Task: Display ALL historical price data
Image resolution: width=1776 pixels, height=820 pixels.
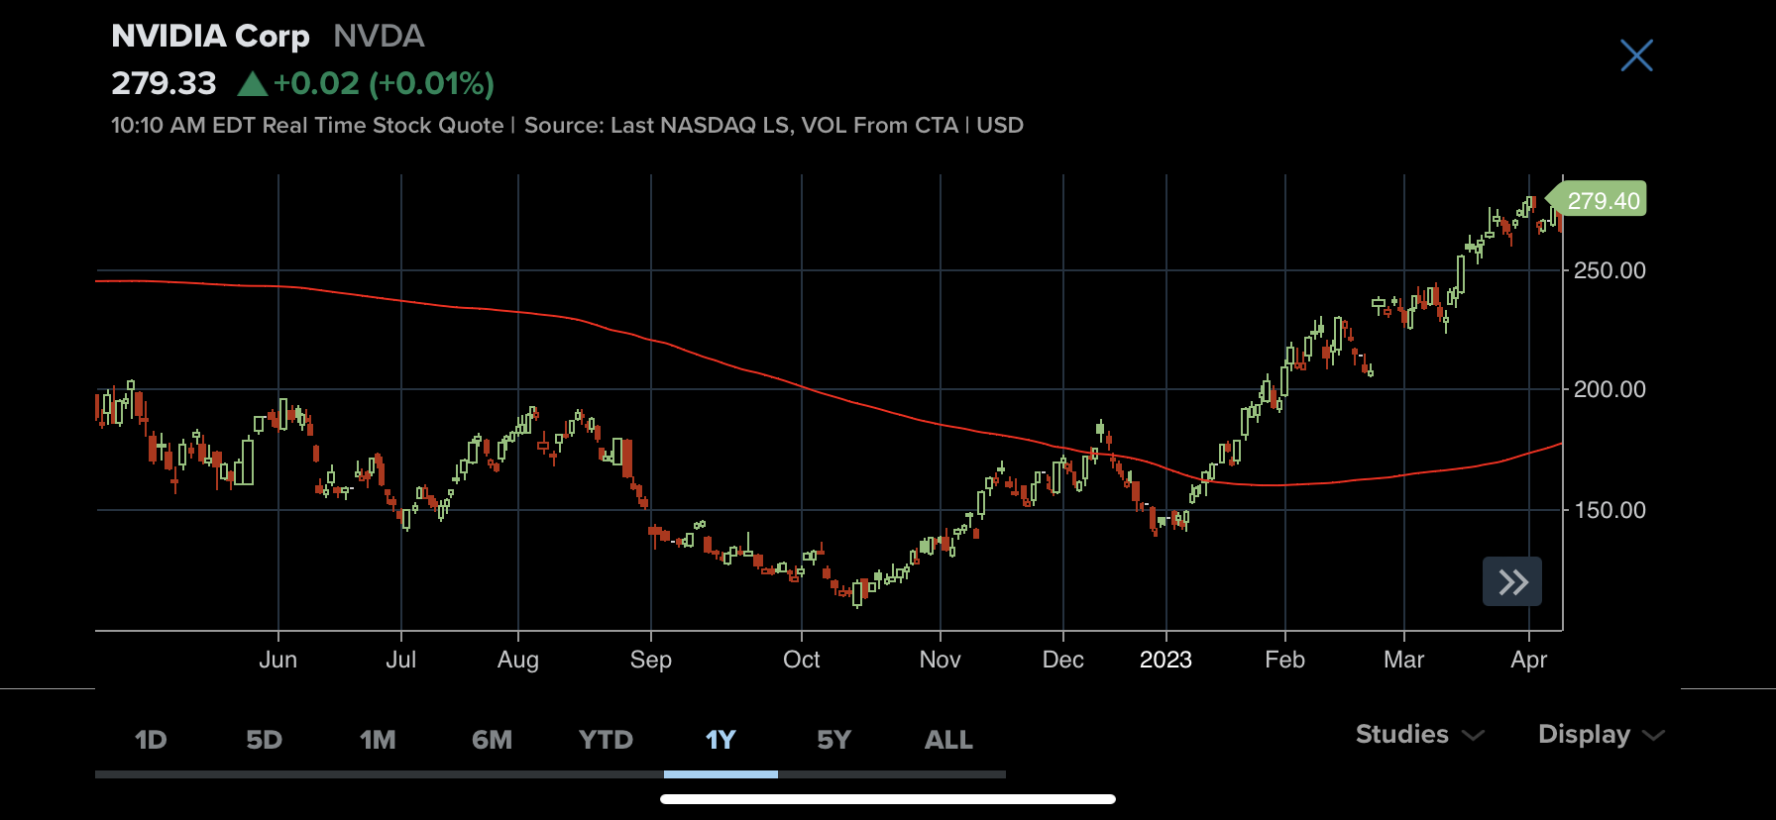Action: pos(948,740)
